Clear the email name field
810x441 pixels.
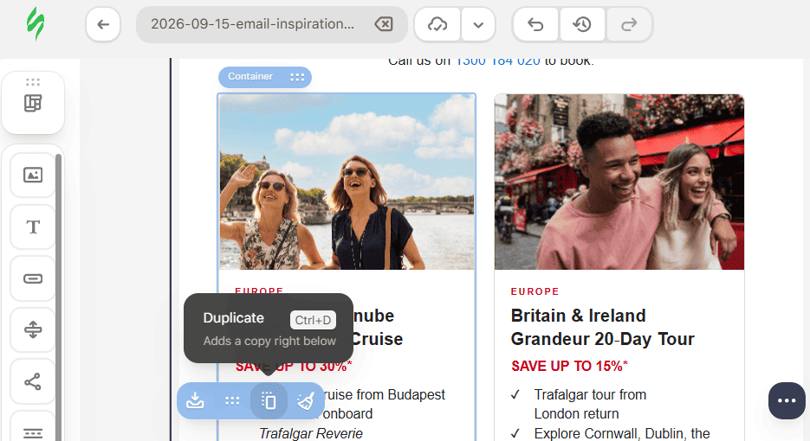[x=384, y=23]
